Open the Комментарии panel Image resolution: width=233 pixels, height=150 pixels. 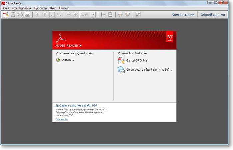183,15
